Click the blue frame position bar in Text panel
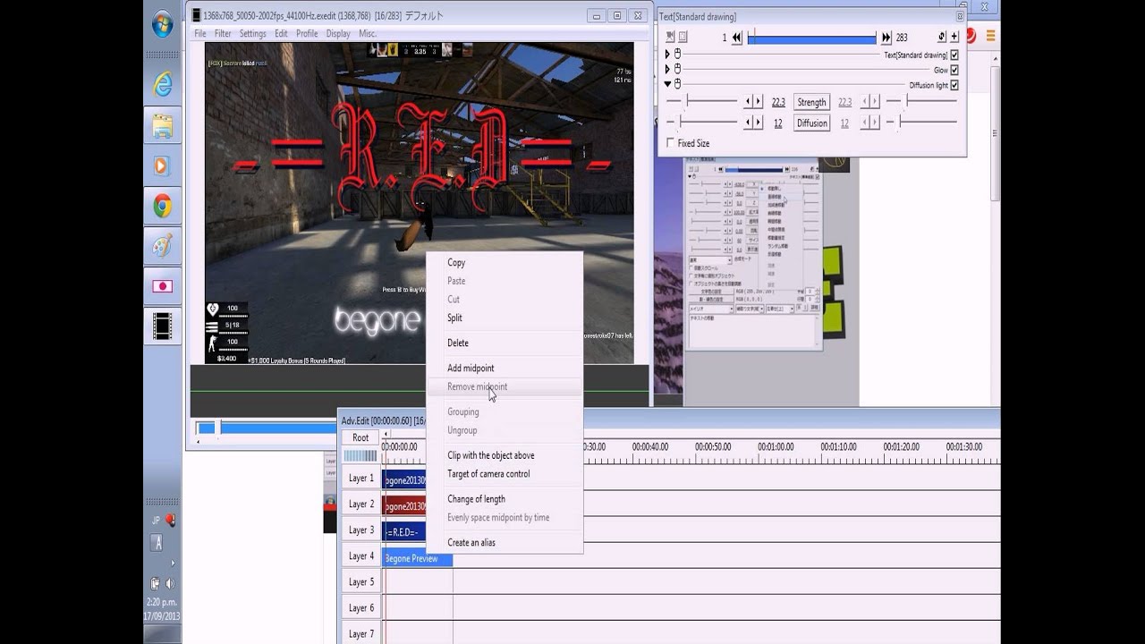The image size is (1145, 644). (x=811, y=38)
